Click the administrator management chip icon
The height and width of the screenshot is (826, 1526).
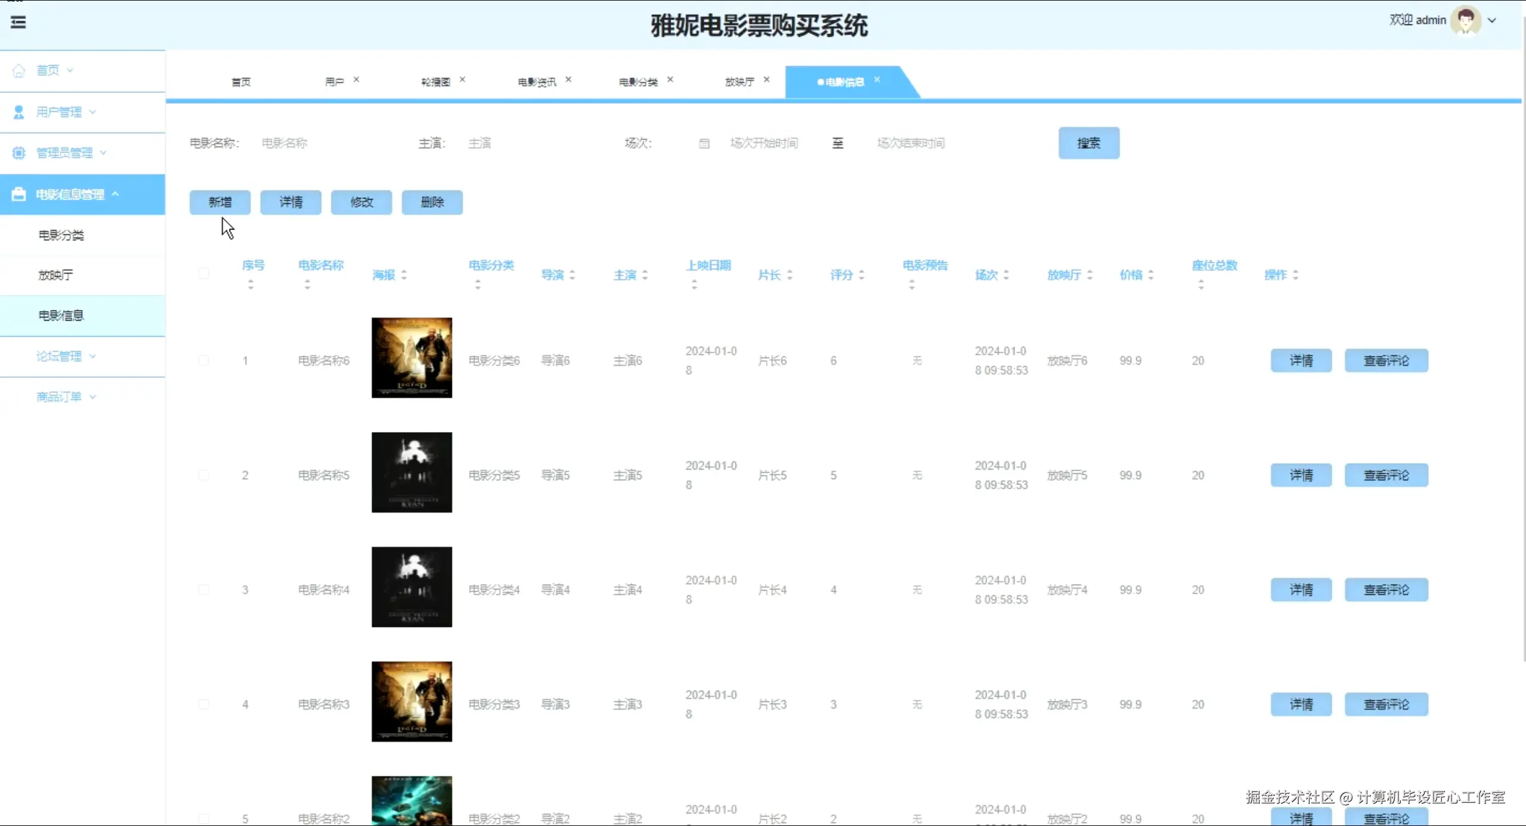point(19,153)
